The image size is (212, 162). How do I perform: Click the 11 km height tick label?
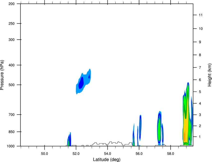pyautogui.click(x=201, y=15)
